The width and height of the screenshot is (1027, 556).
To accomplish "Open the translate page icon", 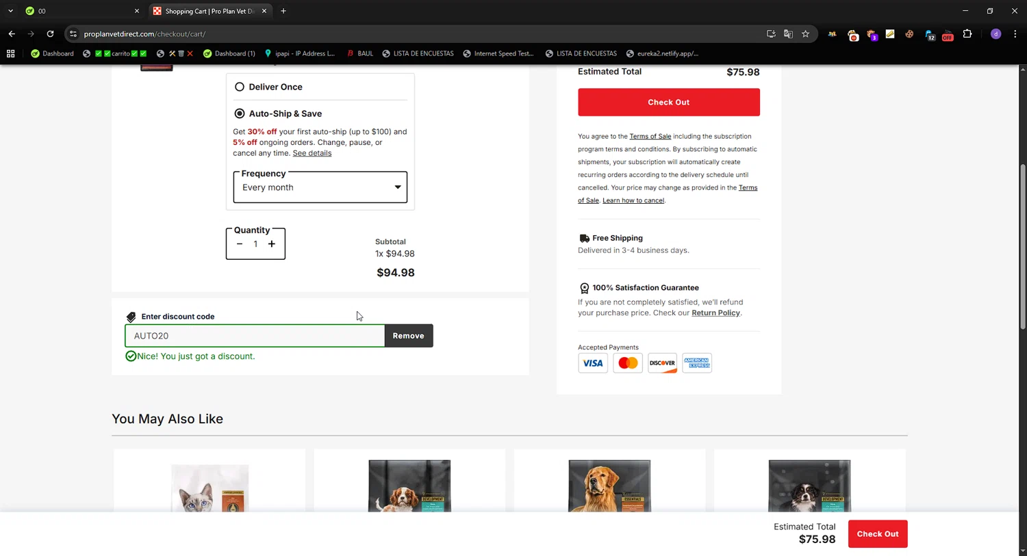I will coord(788,34).
